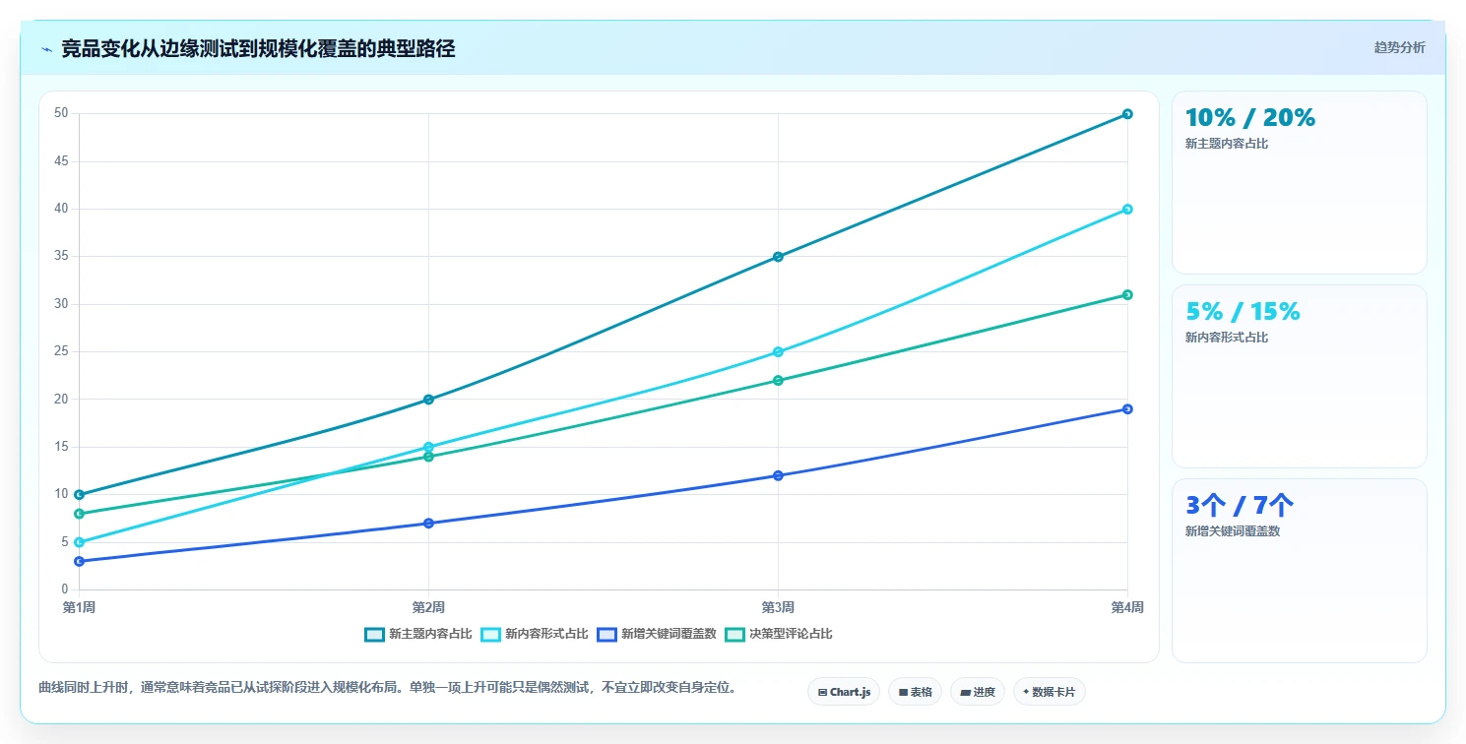Select the 新内容形式占比 point at 第1周 (5)

click(x=79, y=542)
